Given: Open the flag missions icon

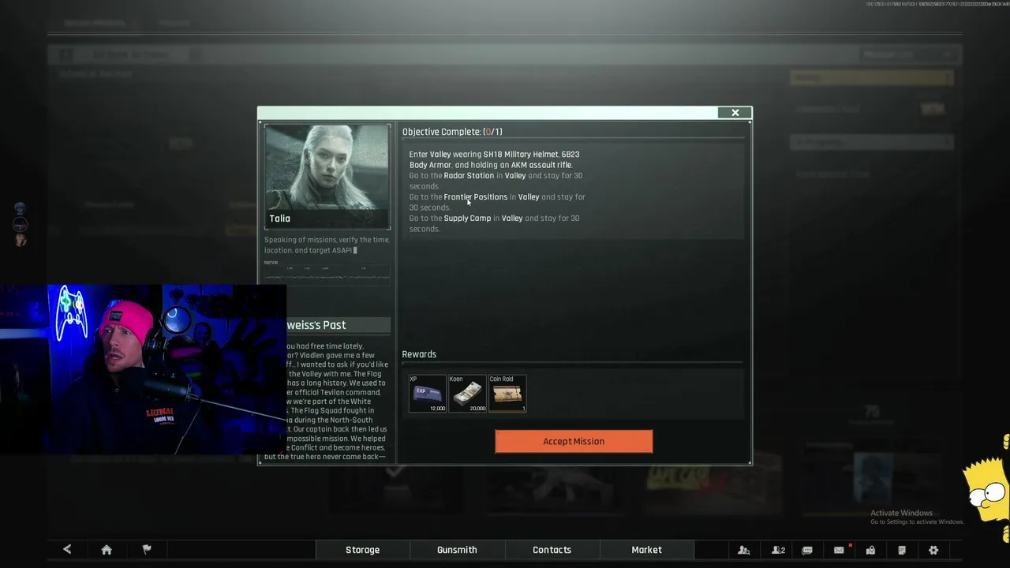Looking at the screenshot, I should pyautogui.click(x=146, y=550).
